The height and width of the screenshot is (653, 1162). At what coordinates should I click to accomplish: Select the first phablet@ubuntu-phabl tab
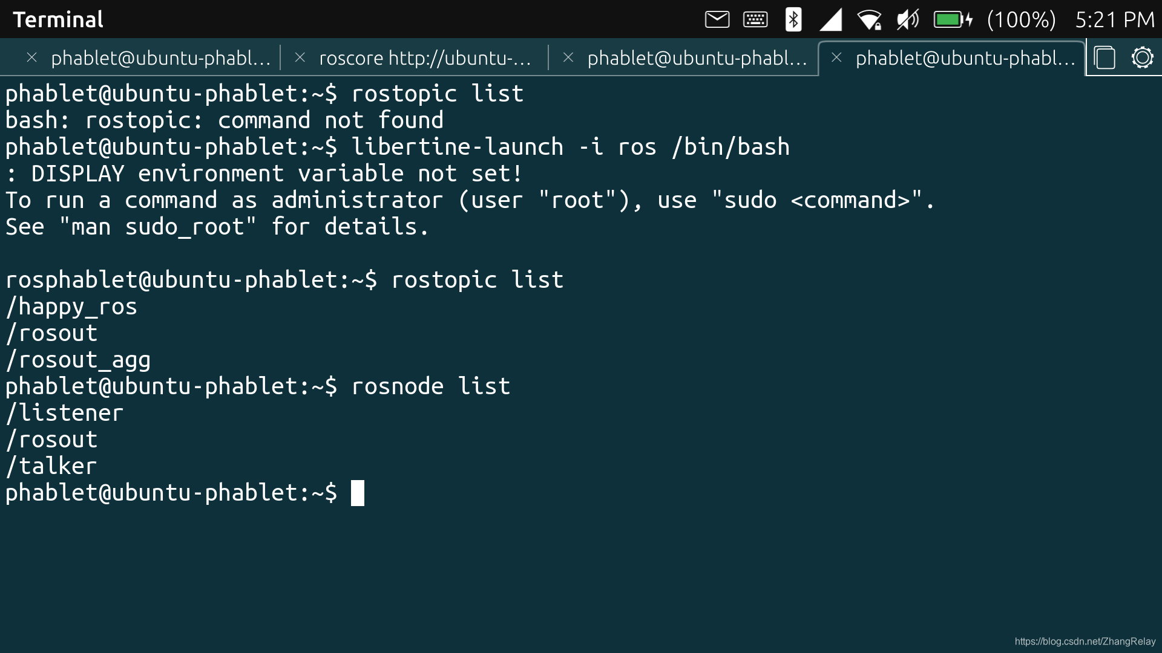160,57
